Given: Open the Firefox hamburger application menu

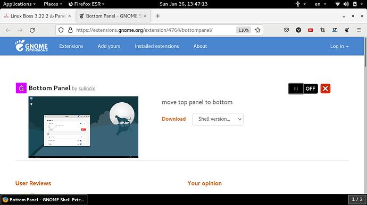Looking at the screenshot, I should [359, 30].
